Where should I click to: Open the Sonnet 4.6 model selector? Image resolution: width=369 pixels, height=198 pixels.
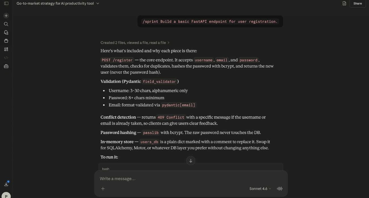pyautogui.click(x=260, y=189)
